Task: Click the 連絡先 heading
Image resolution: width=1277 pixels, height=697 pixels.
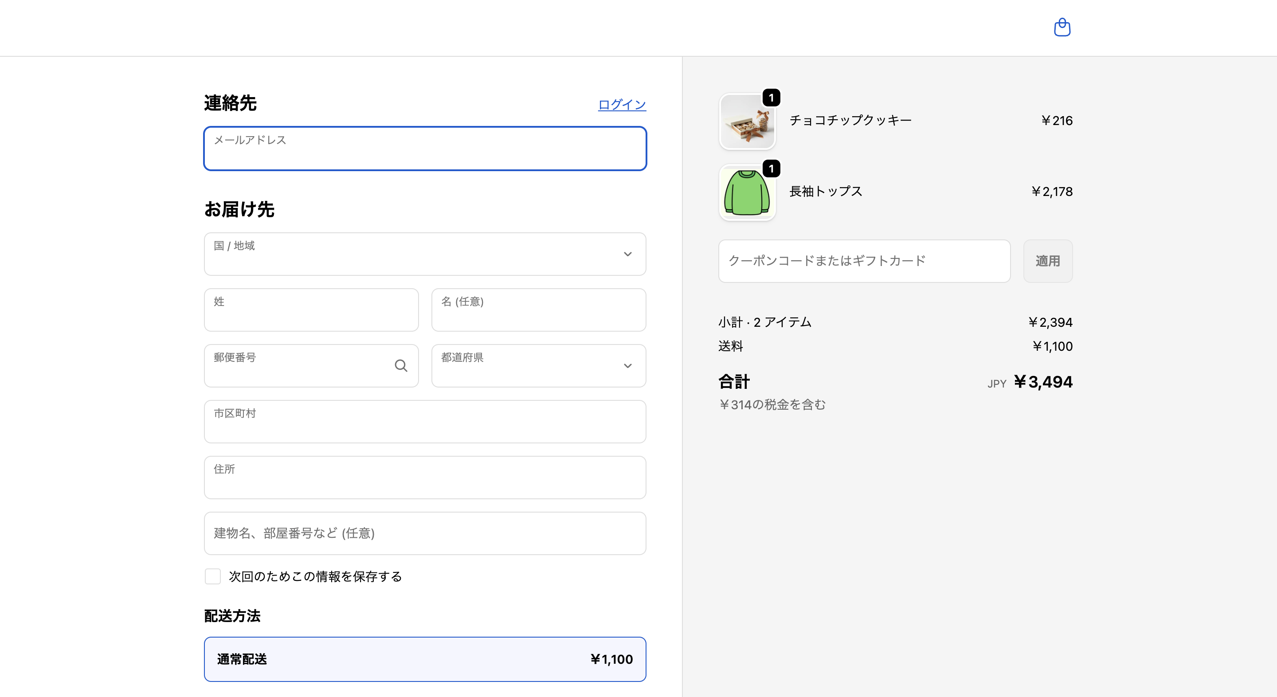Action: (x=231, y=103)
